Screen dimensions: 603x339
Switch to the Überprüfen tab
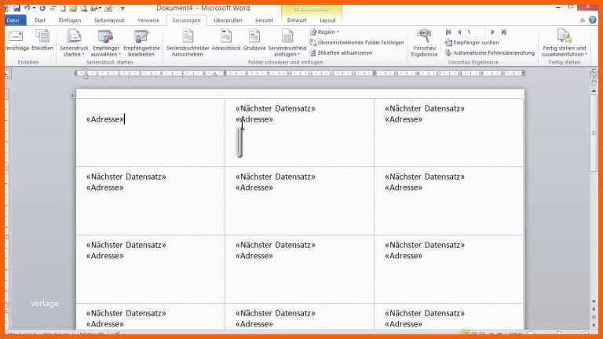point(228,20)
